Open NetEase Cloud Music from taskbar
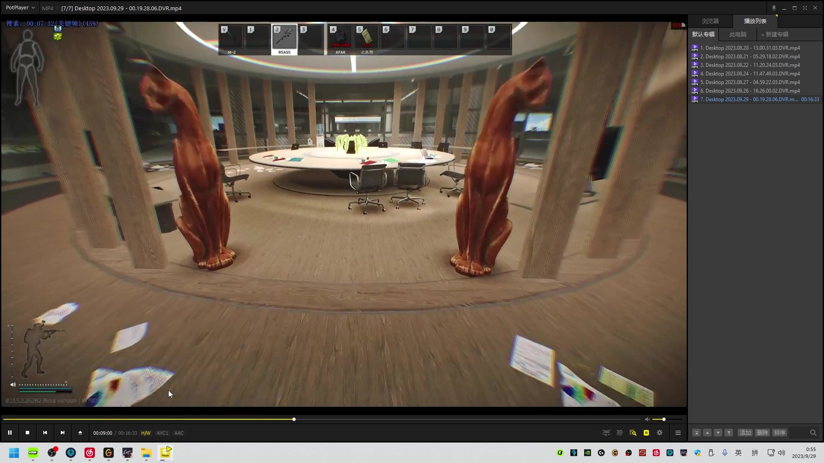 click(x=90, y=453)
